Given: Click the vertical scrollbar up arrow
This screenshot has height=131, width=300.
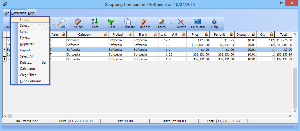Looking at the screenshot, I should [x=295, y=34].
